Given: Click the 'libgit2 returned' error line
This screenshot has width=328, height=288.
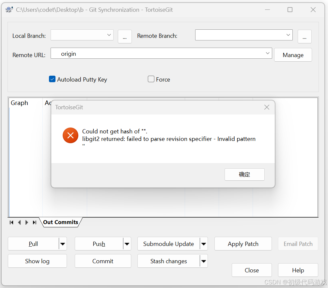Looking at the screenshot, I should (x=169, y=139).
